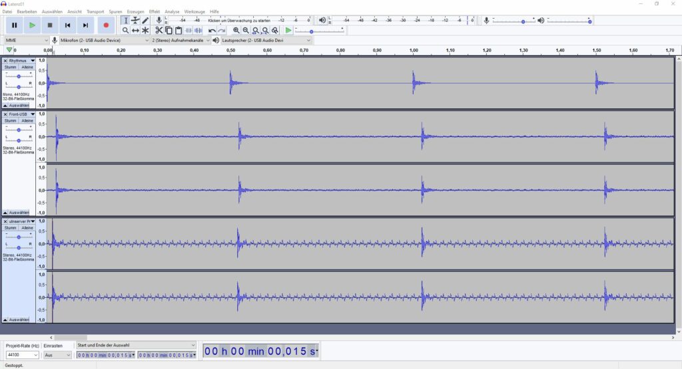Screen dimensions: 682x369
Task: Close the Front-USB track with its X button
Action: 5,114
